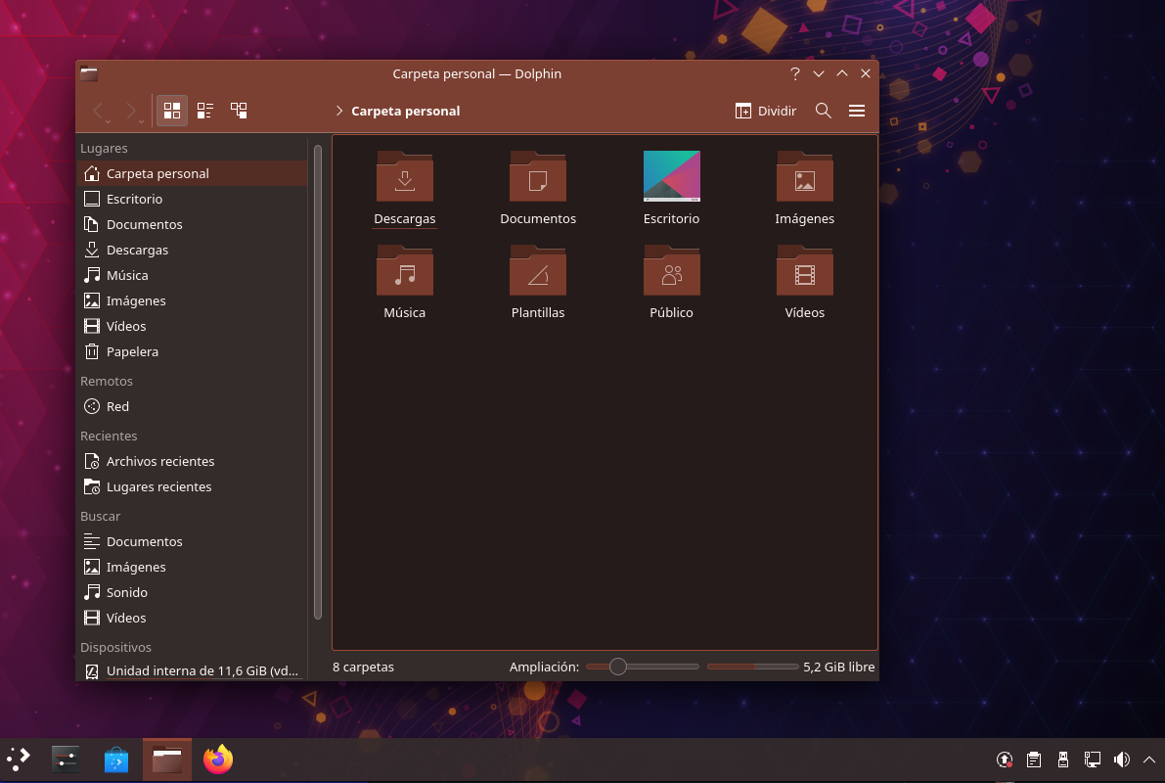
Task: Expand the hidden system tray icons
Action: (x=1148, y=760)
